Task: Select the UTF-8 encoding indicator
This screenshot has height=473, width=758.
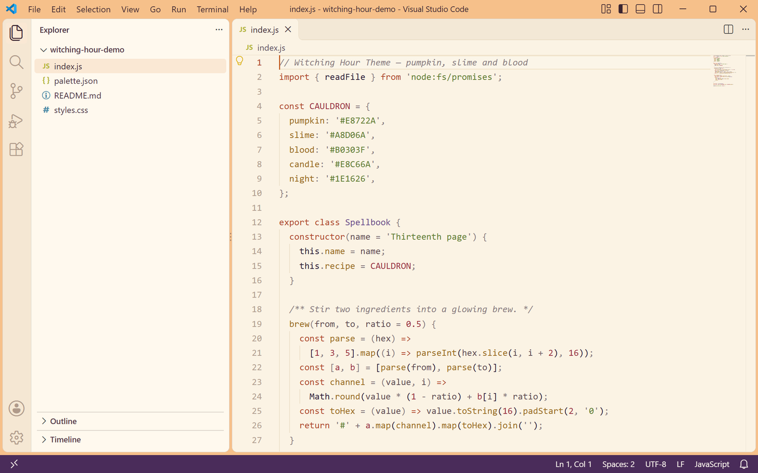Action: coord(656,464)
